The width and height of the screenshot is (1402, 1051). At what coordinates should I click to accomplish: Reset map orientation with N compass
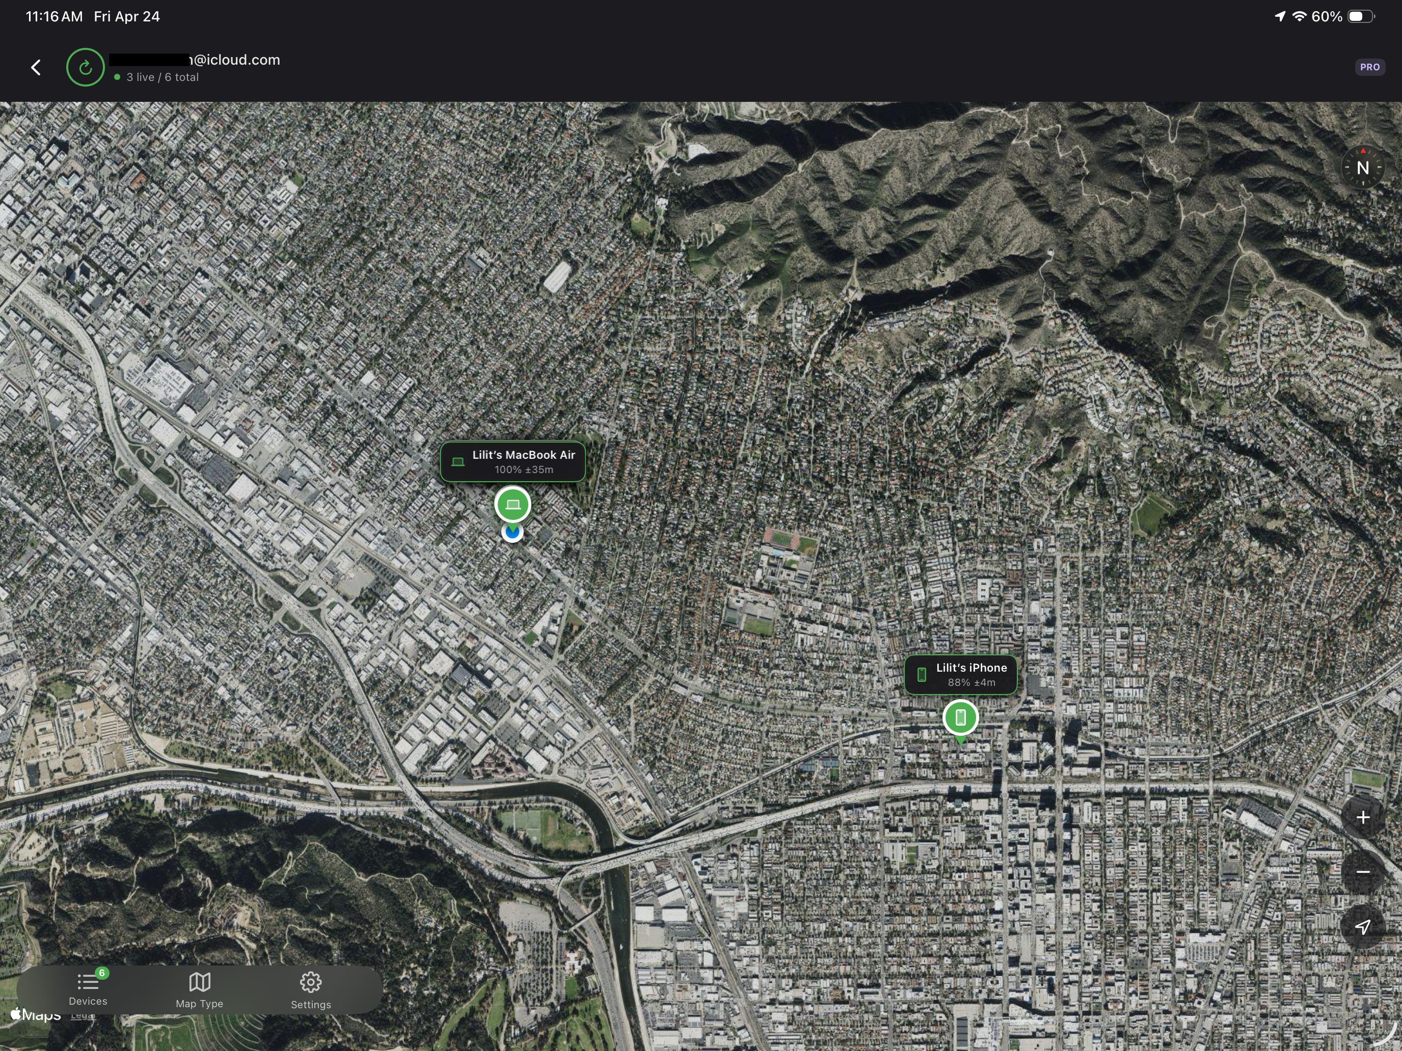pos(1363,168)
